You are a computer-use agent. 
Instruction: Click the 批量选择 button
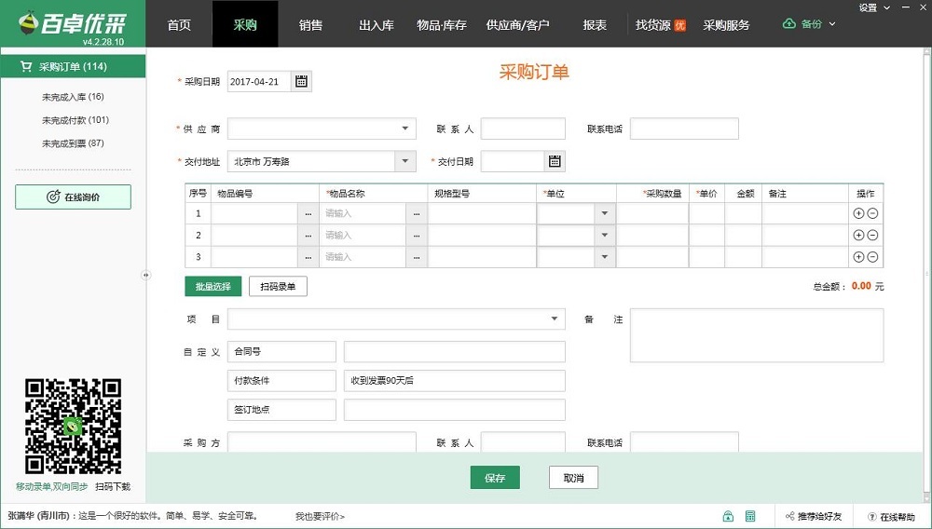[212, 286]
